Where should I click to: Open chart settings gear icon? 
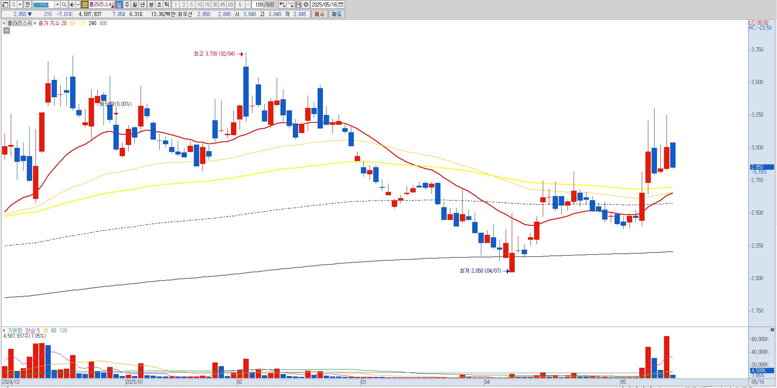click(x=306, y=5)
